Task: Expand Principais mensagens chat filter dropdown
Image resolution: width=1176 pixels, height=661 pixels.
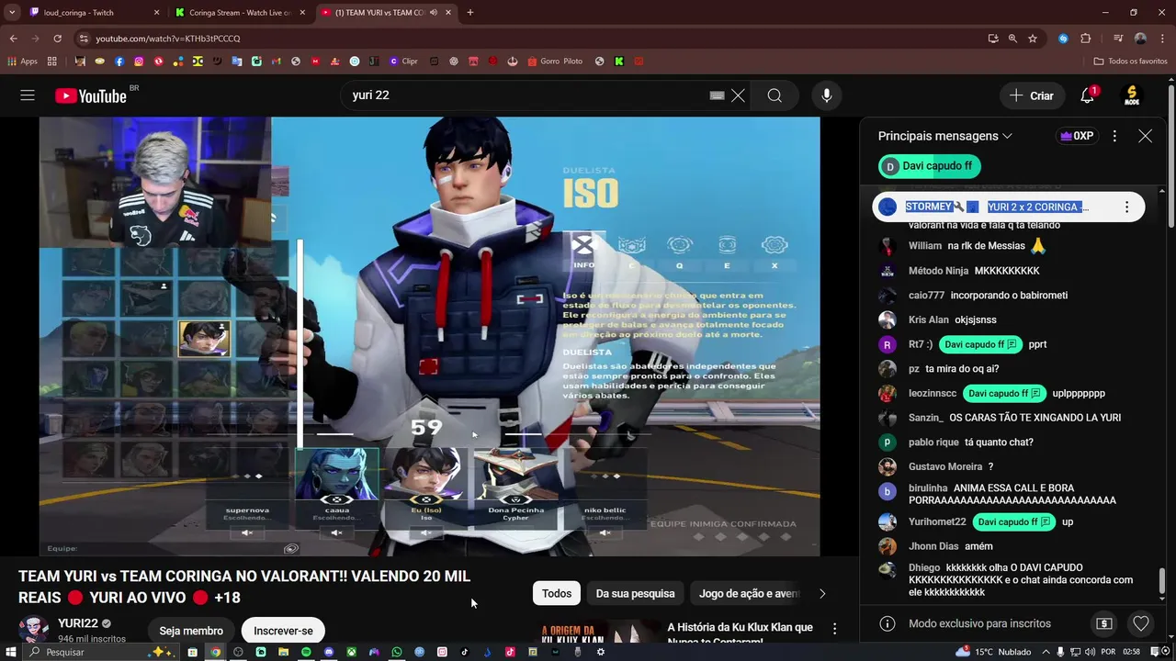Action: (945, 136)
